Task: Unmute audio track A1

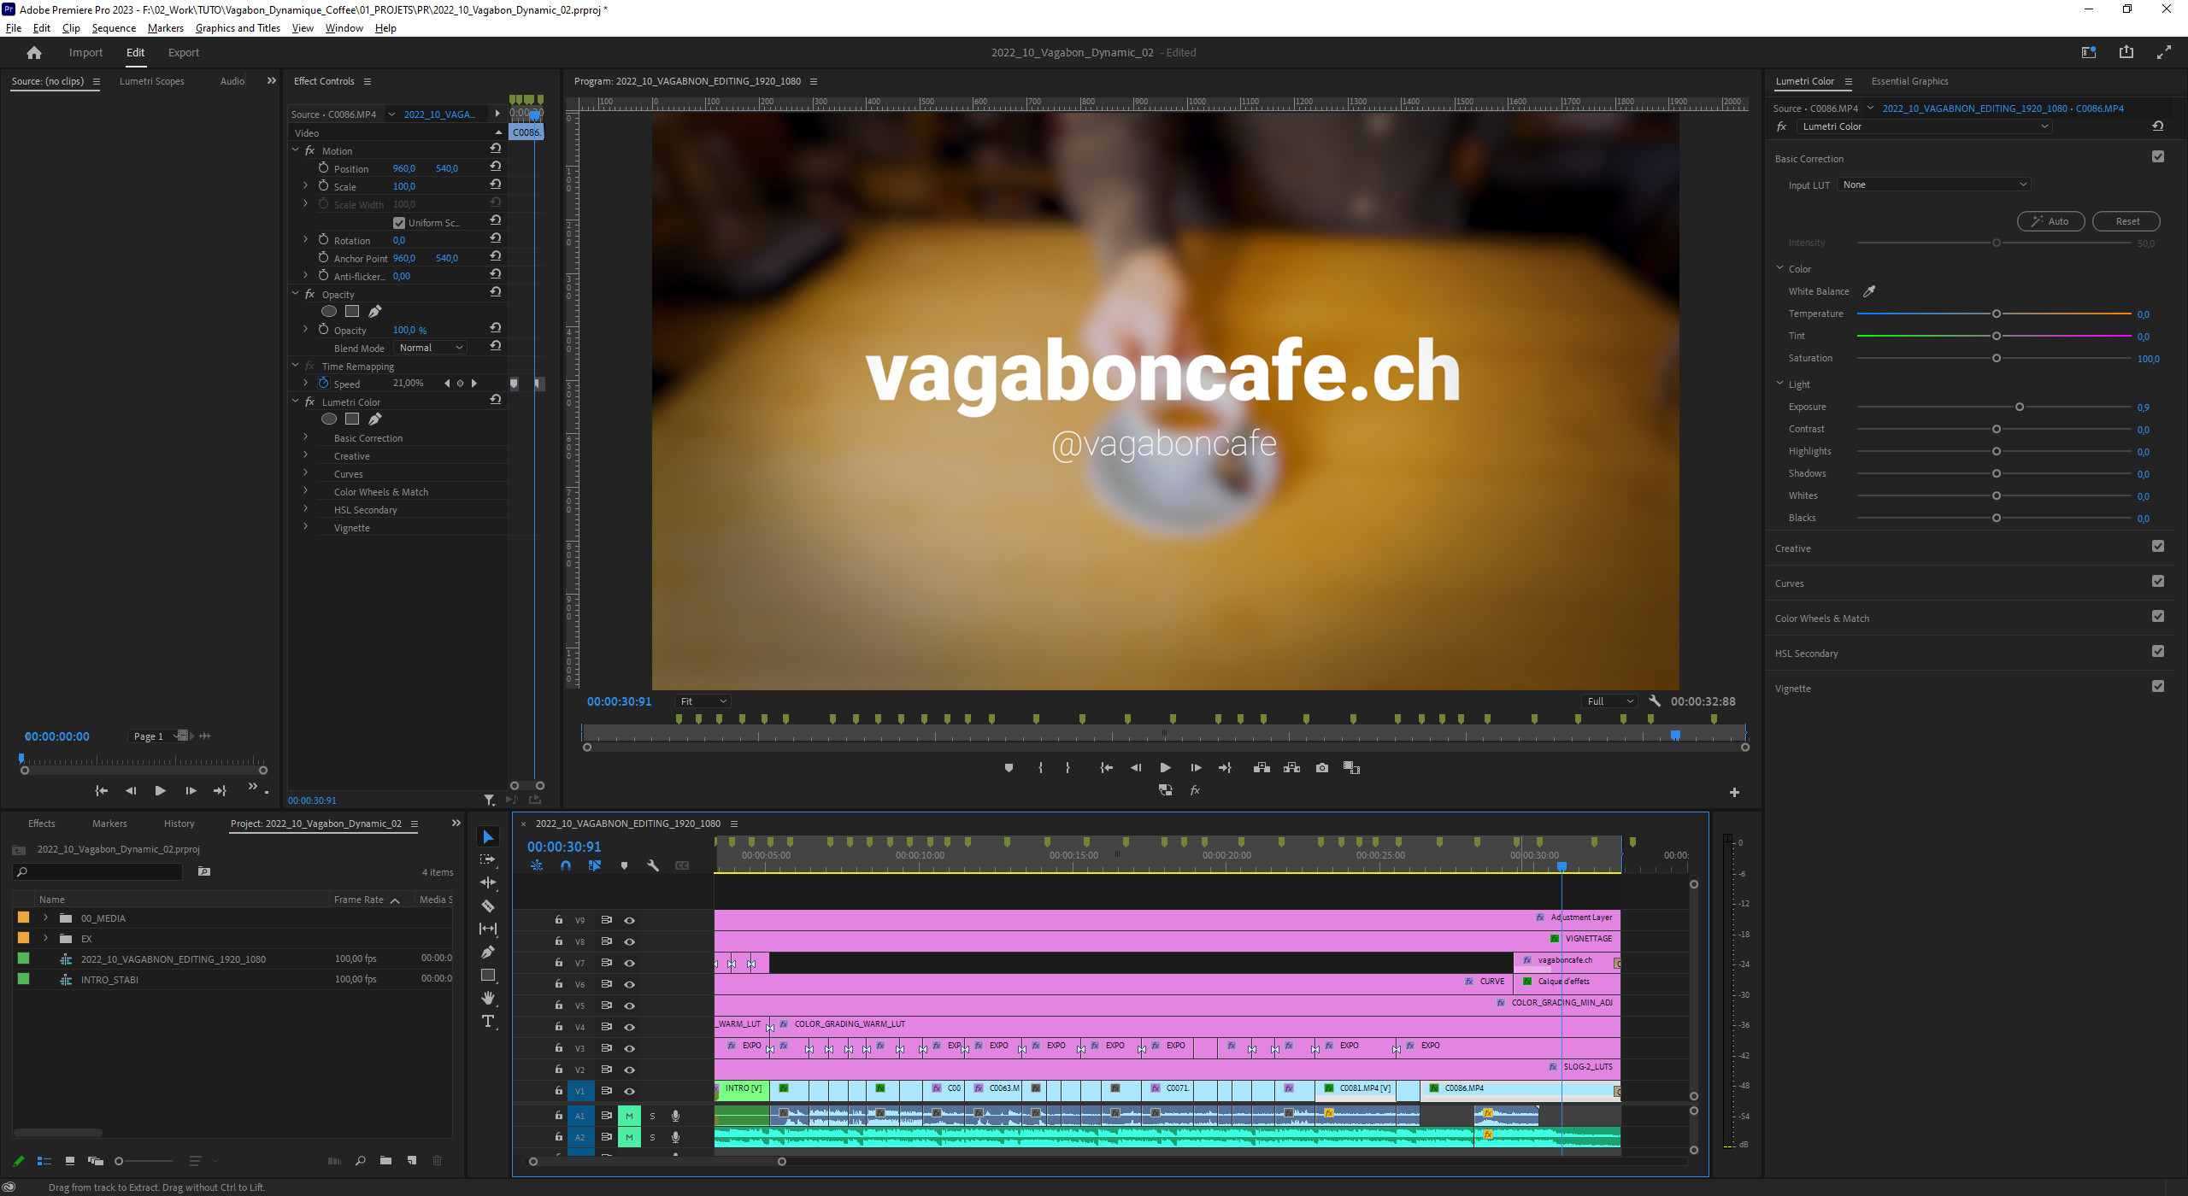Action: [x=629, y=1116]
